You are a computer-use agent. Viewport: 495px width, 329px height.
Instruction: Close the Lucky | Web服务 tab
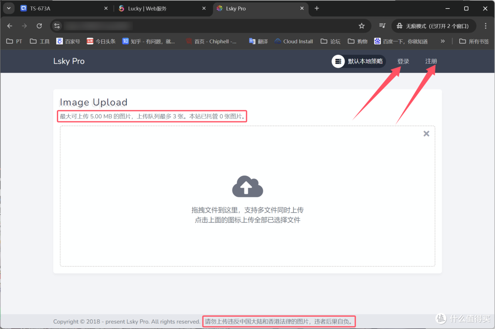(x=204, y=9)
